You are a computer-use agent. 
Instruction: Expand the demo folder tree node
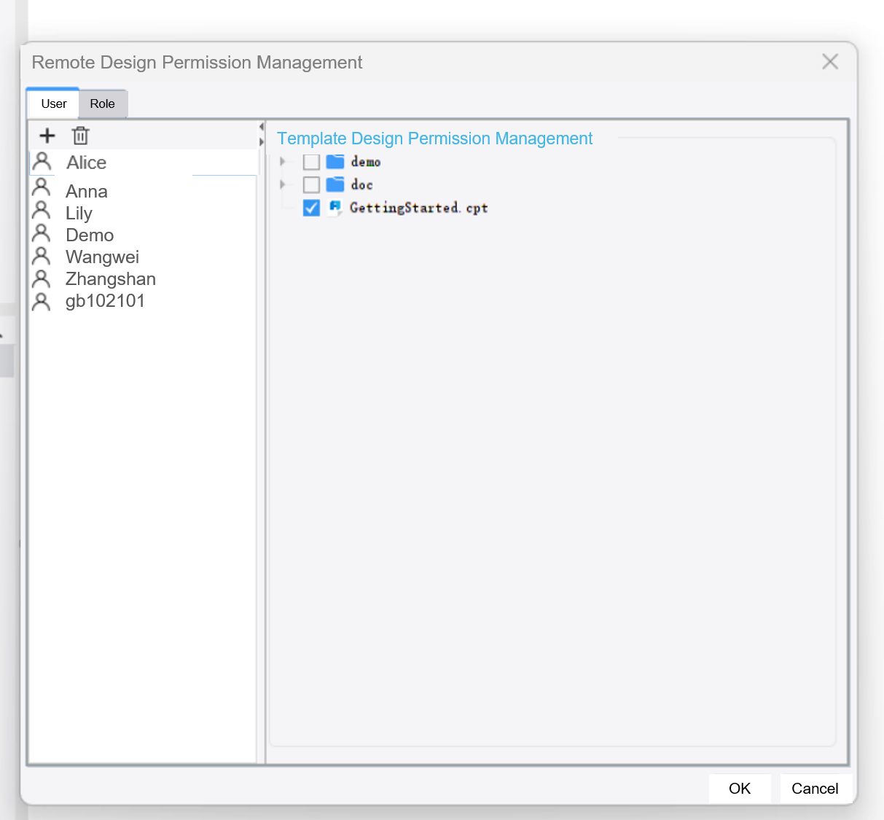(283, 161)
